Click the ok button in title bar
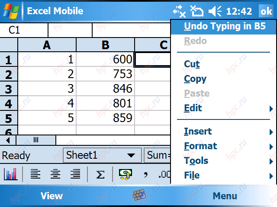Screen dimensions: 277x207 266,11
